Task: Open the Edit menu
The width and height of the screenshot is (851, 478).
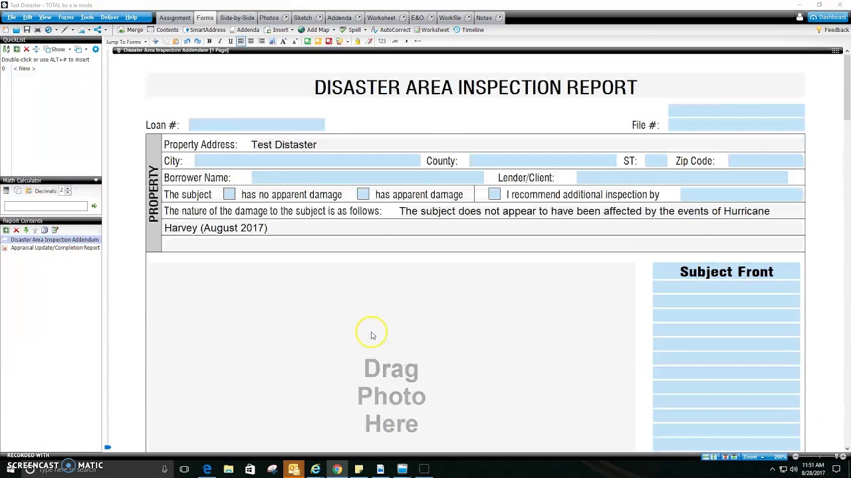Action: 28,17
